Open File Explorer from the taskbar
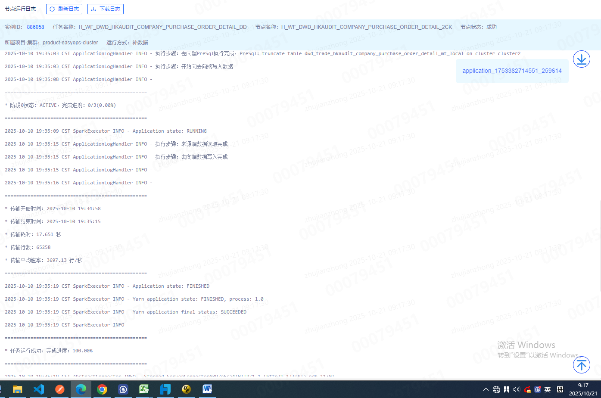This screenshot has width=601, height=398. point(18,389)
